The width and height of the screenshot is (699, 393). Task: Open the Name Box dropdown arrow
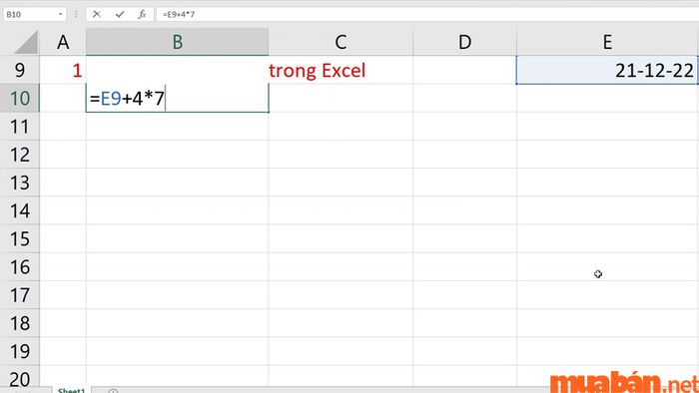click(60, 14)
